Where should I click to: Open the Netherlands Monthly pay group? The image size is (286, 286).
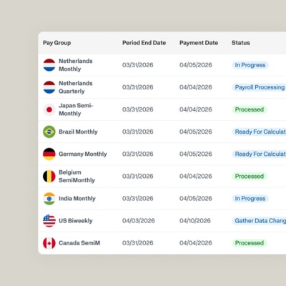(x=76, y=65)
